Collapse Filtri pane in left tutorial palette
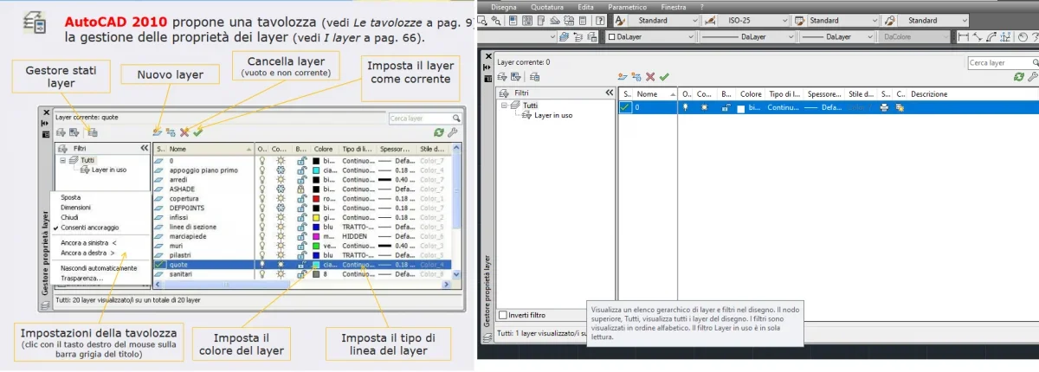Screen dimensions: 1039x372 [x=145, y=148]
